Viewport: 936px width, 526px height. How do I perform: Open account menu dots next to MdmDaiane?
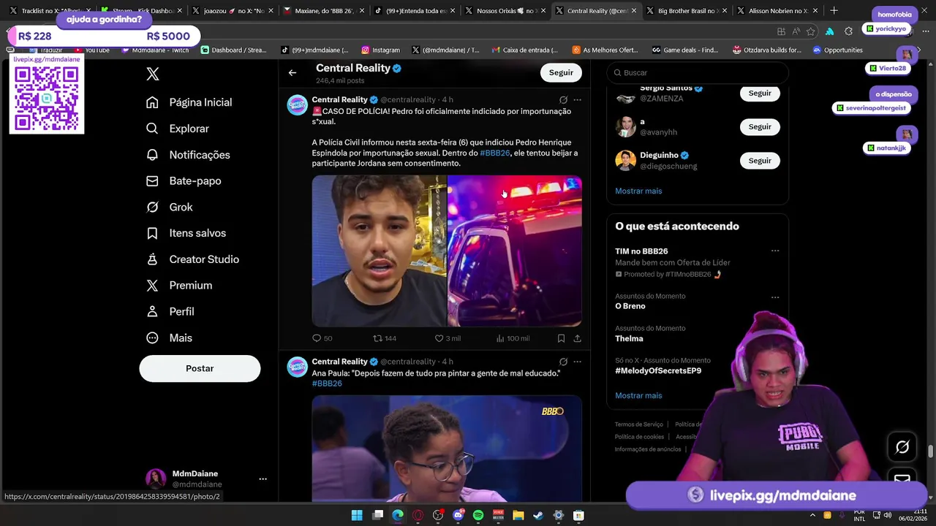(263, 479)
